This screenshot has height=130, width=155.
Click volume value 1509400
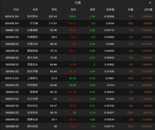147,30
